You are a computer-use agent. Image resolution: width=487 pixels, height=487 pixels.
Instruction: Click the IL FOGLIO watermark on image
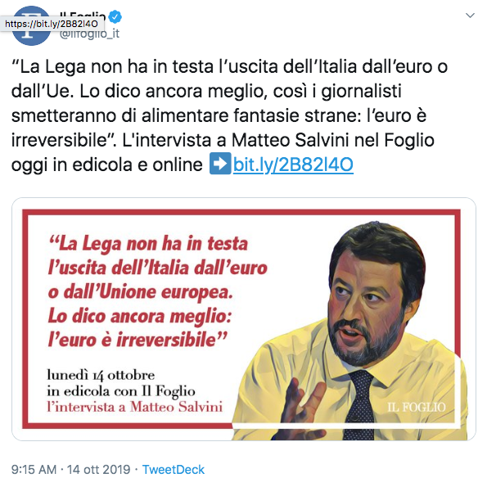416,407
